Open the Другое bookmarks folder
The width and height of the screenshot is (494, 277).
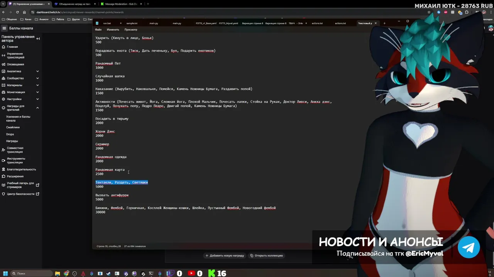coord(74,19)
